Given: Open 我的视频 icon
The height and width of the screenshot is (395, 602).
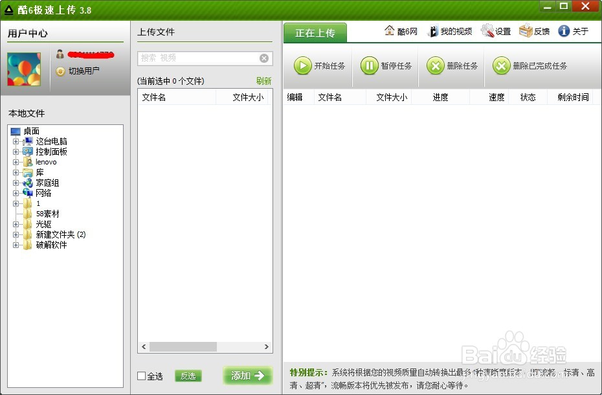Looking at the screenshot, I should 432,31.
